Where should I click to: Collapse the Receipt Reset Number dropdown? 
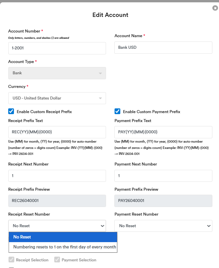pos(57,226)
